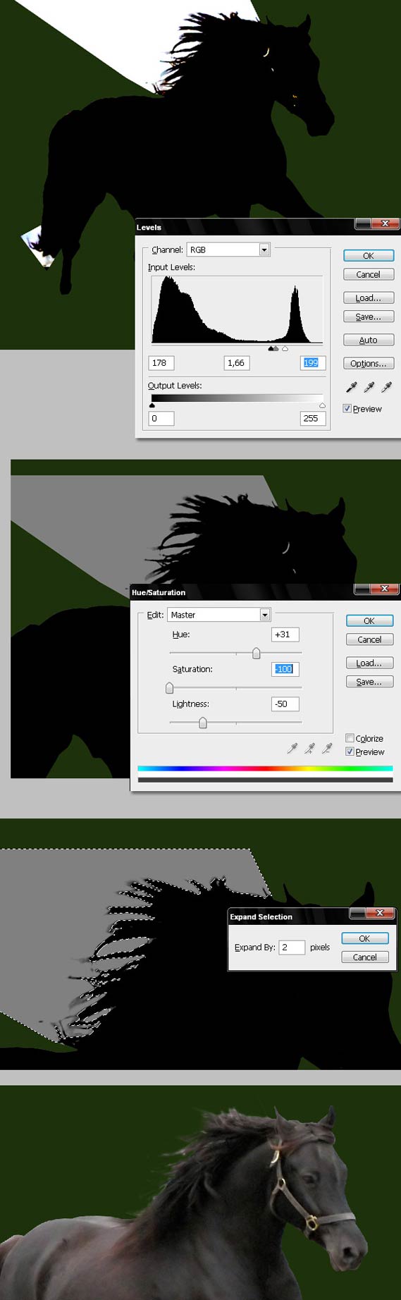Toggle Preview checkbox in Levels dialog

(x=347, y=408)
